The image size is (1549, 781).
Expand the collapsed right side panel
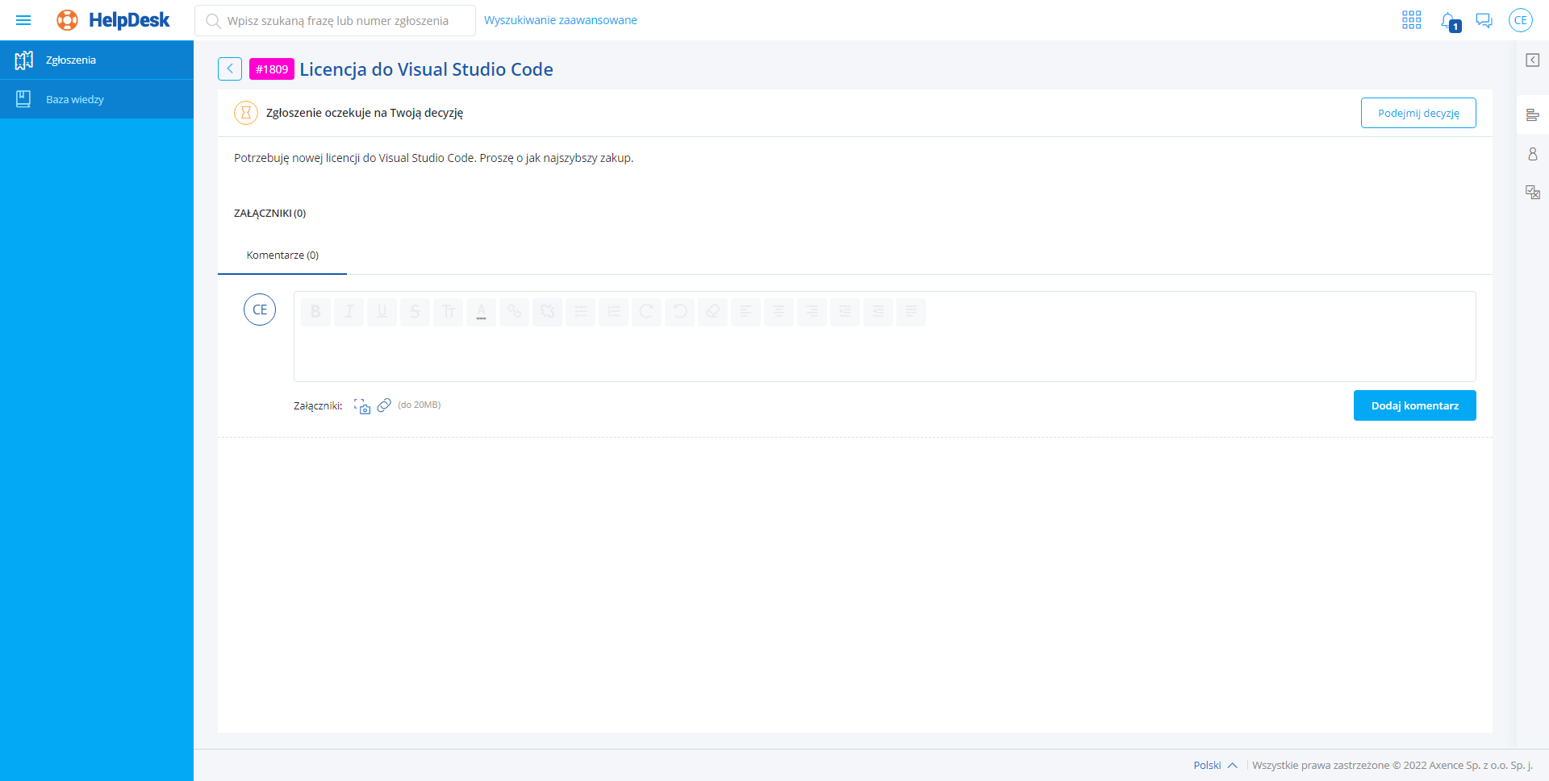1532,60
